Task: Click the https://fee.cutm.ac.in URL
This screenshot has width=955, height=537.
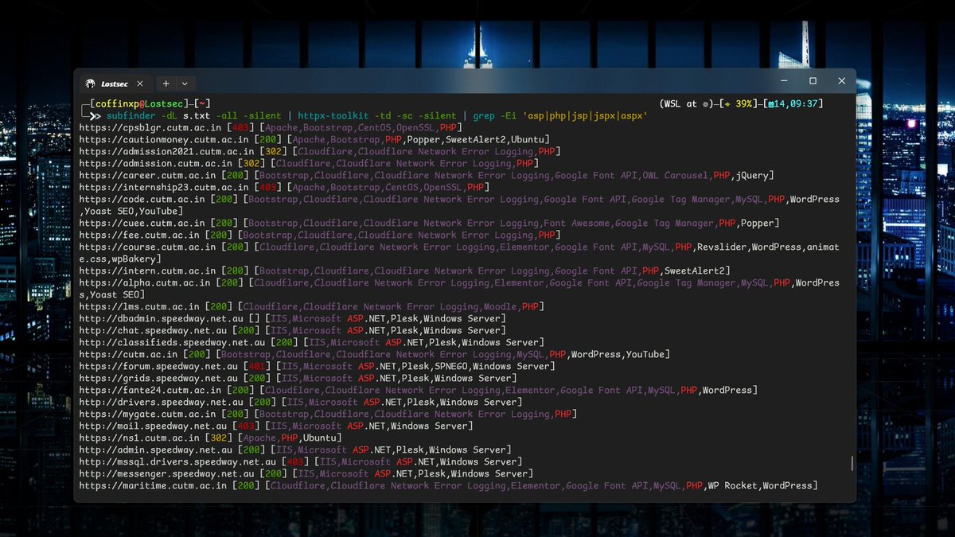Action: pos(139,235)
